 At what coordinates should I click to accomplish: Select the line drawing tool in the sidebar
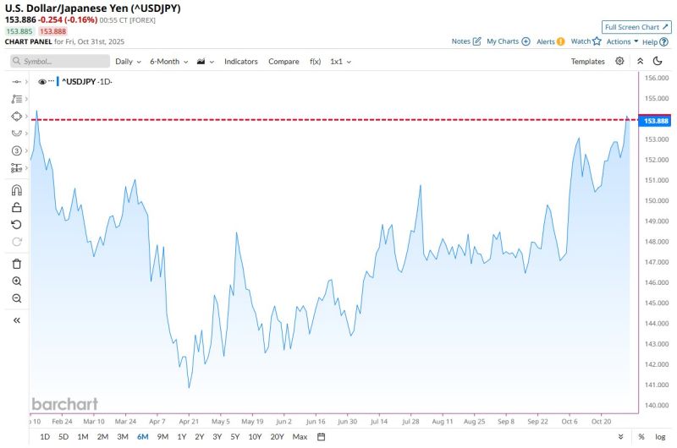coord(16,81)
